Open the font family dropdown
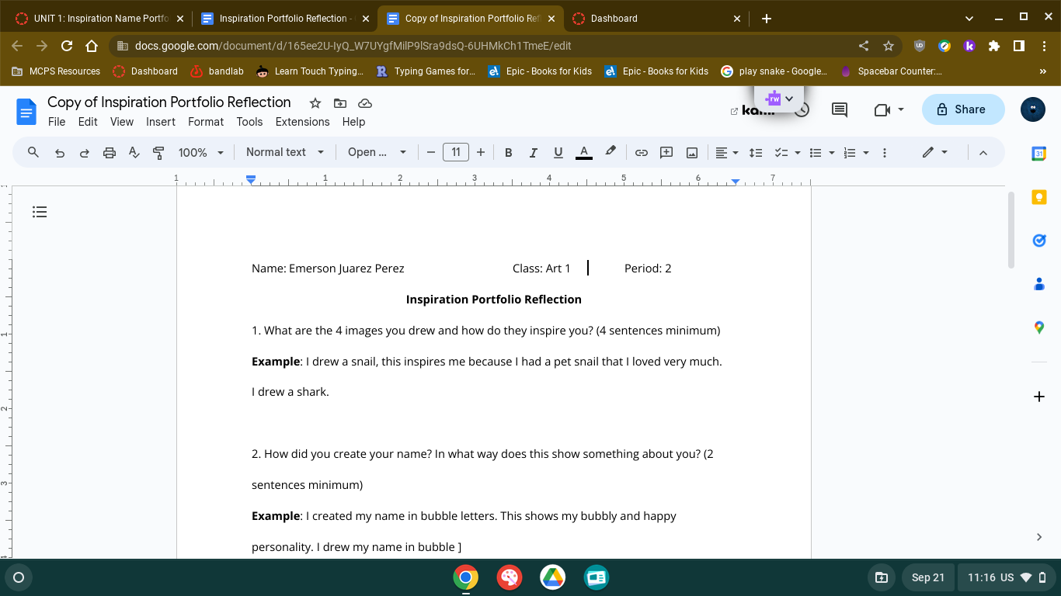The image size is (1061, 596). [377, 153]
